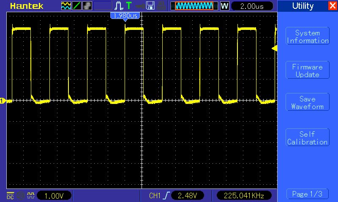Select Firmware Update

pyautogui.click(x=308, y=70)
